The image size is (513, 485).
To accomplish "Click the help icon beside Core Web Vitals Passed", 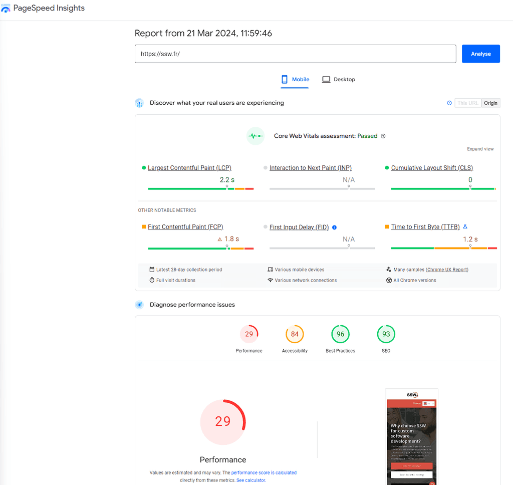I will pyautogui.click(x=383, y=136).
